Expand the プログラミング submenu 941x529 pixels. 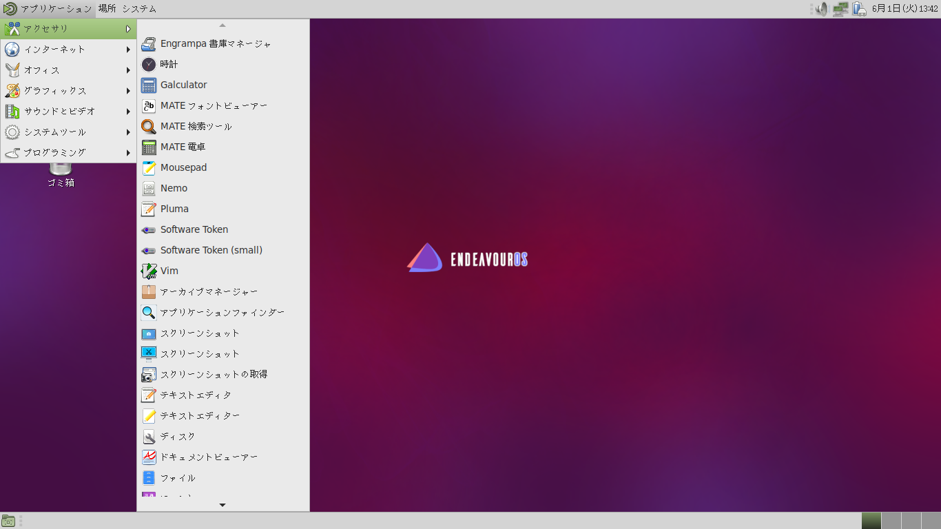pos(68,152)
